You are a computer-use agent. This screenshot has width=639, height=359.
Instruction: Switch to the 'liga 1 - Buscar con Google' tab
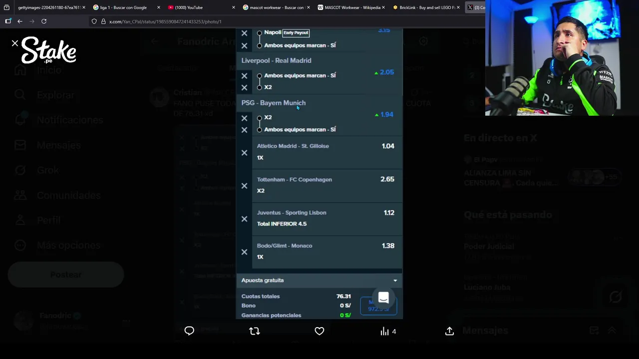126,7
